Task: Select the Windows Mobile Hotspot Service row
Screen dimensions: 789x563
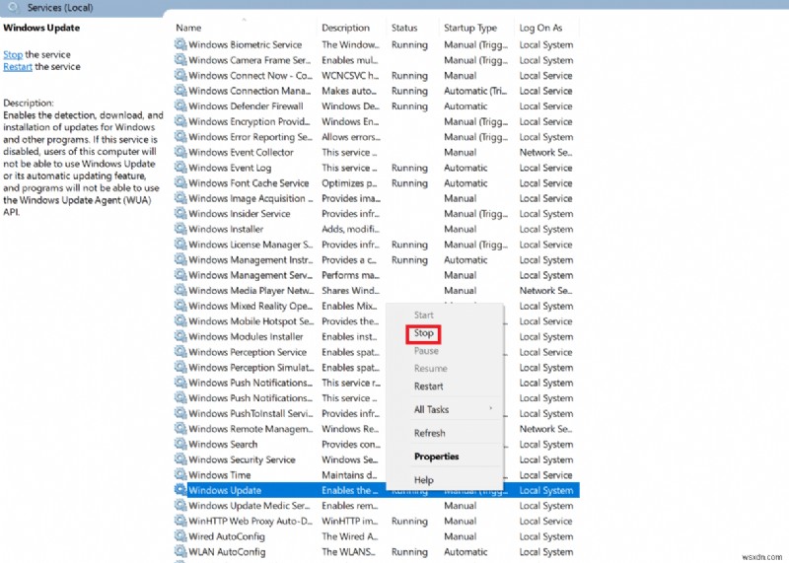Action: (377, 321)
